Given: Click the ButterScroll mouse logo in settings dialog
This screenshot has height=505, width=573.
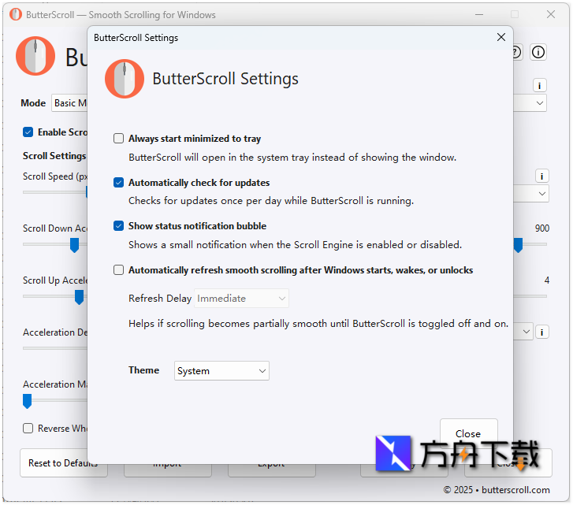Looking at the screenshot, I should click(x=125, y=79).
